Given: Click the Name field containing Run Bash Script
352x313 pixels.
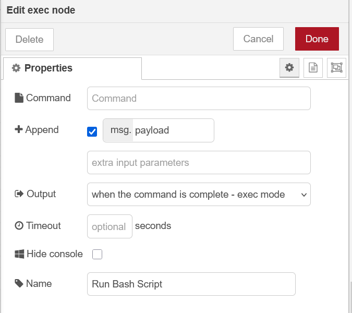Looking at the screenshot, I should point(191,284).
